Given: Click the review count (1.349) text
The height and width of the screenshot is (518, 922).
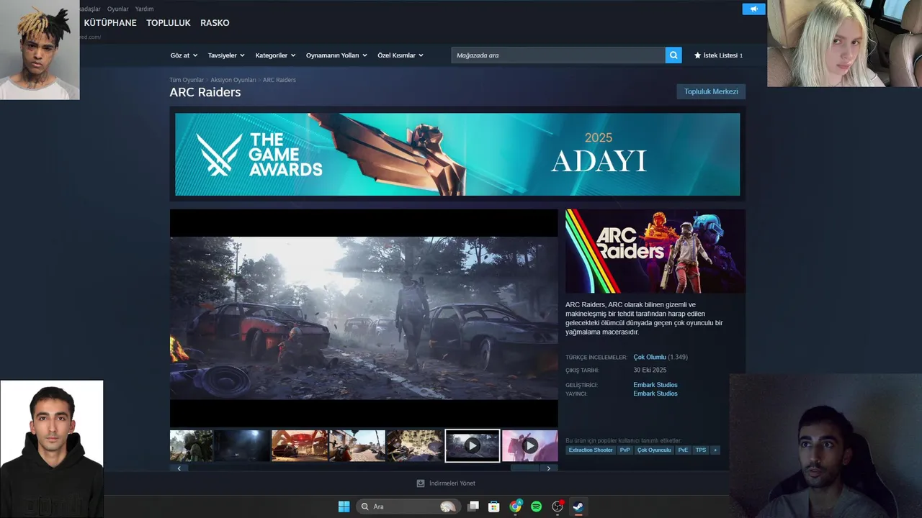Looking at the screenshot, I should click(678, 357).
